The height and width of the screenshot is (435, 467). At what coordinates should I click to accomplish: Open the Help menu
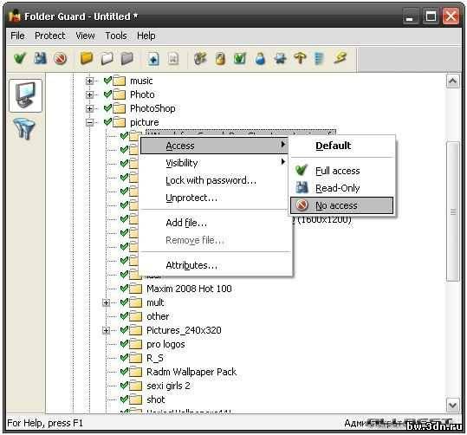coord(146,36)
